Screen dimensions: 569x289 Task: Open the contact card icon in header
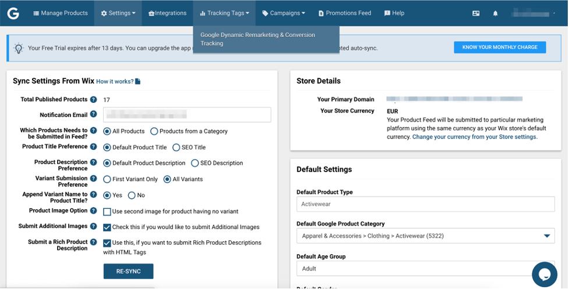[x=476, y=13]
